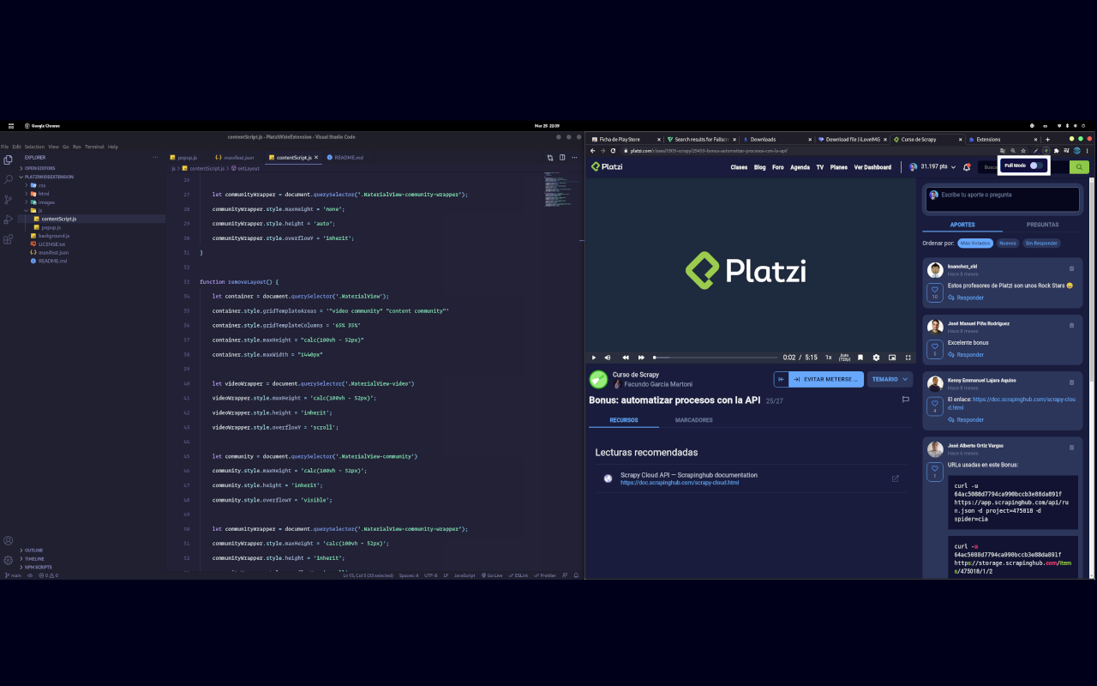Switch to the popup.js editor tab
This screenshot has height=686, width=1097.
coord(187,158)
